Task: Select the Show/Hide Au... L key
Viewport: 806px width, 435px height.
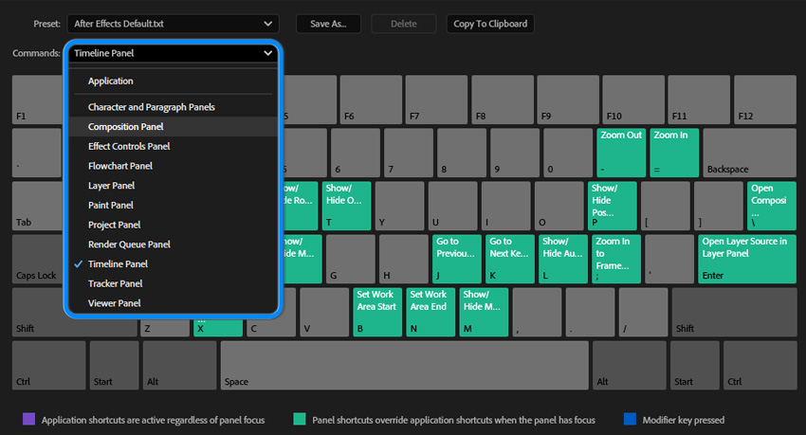Action: [x=563, y=259]
